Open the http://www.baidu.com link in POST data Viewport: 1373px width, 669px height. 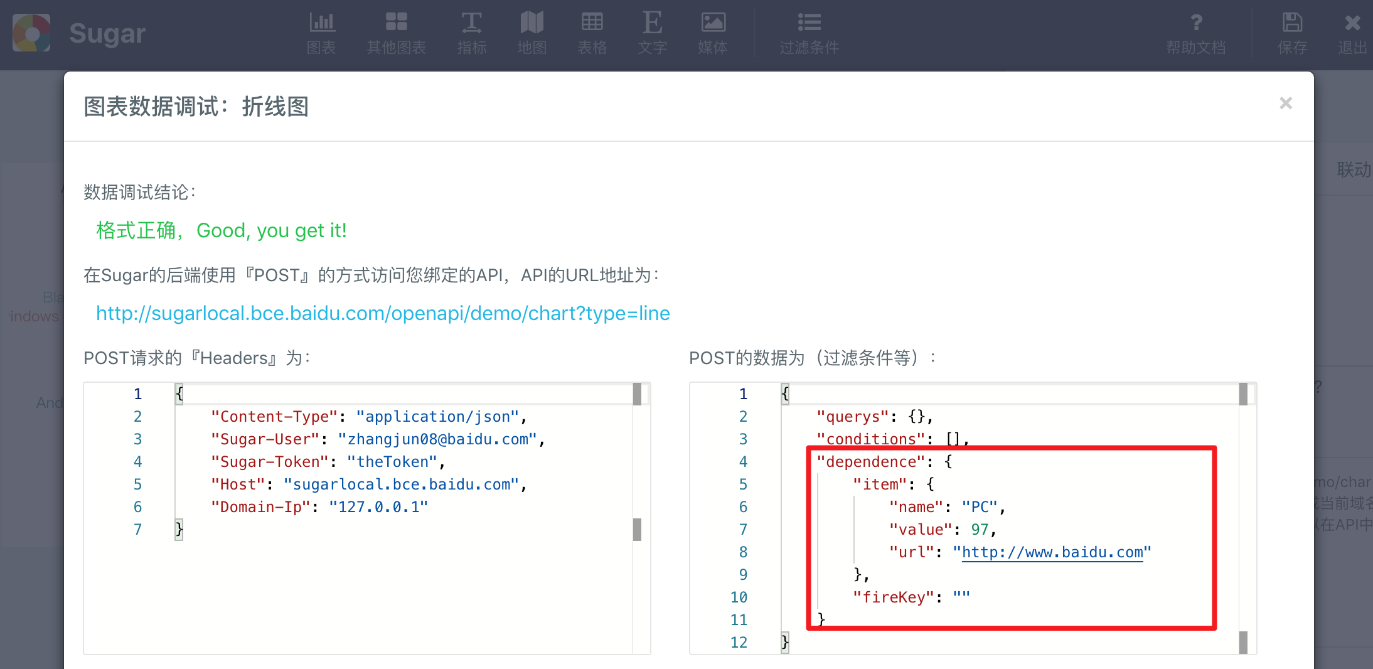coord(1052,552)
